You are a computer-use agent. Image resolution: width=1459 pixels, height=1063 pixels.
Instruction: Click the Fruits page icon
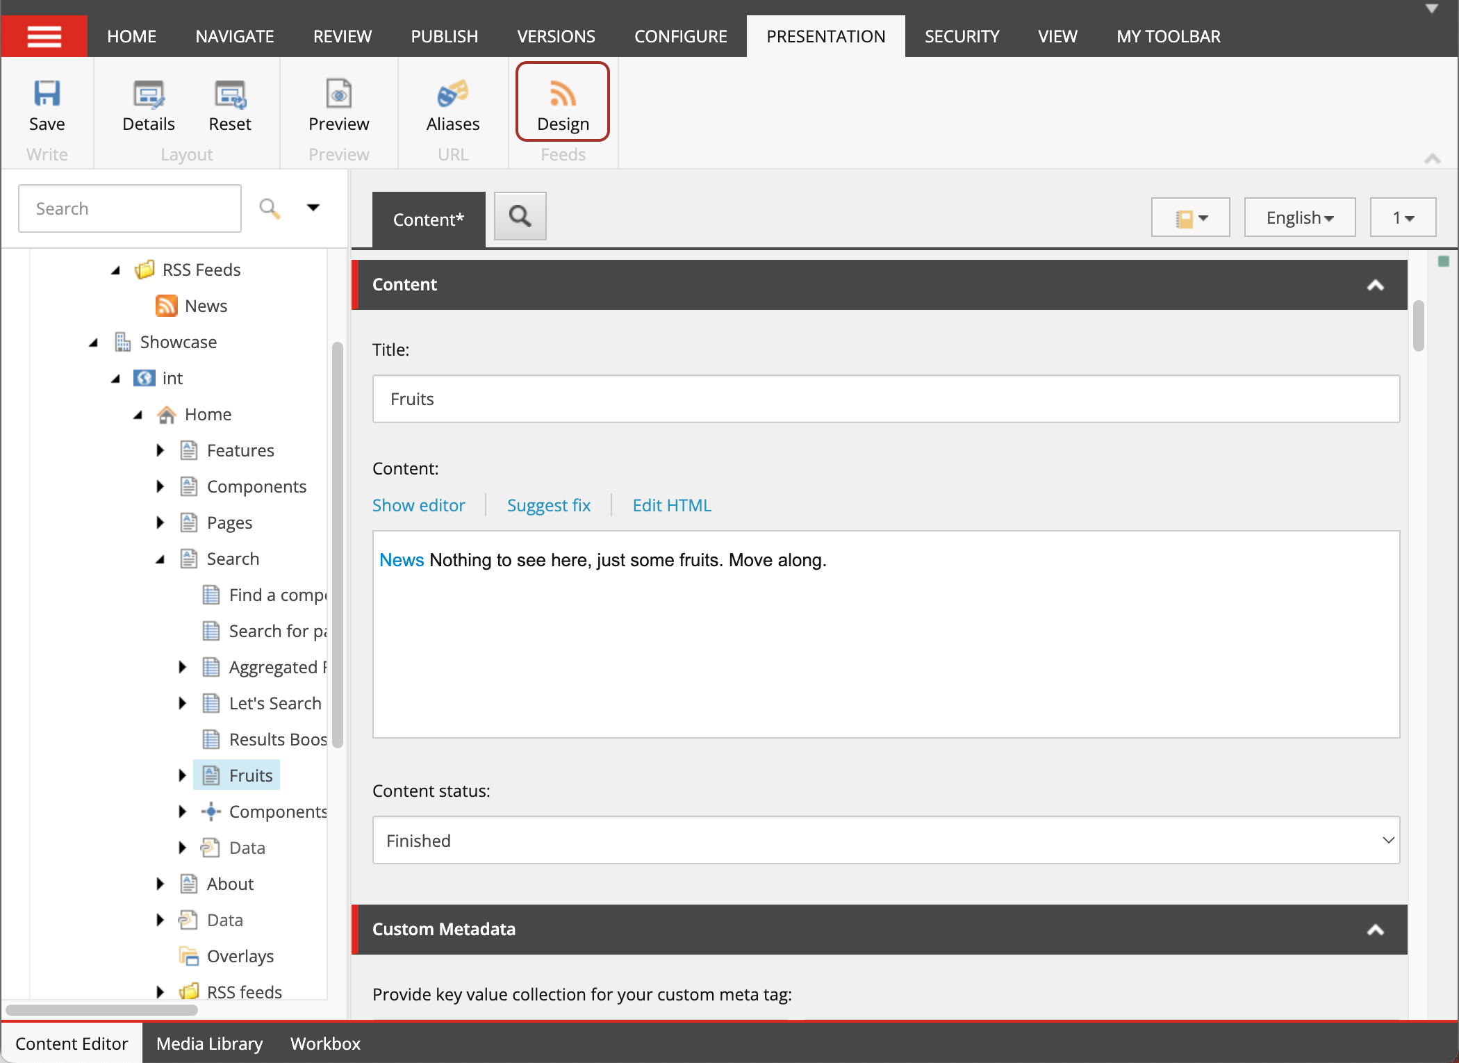pos(211,775)
